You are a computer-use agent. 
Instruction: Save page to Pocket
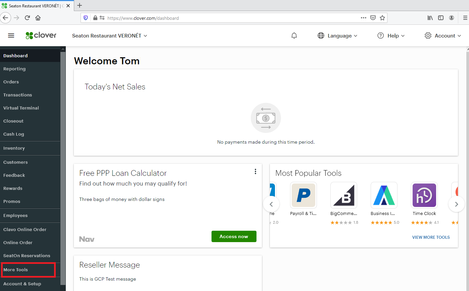click(x=373, y=18)
